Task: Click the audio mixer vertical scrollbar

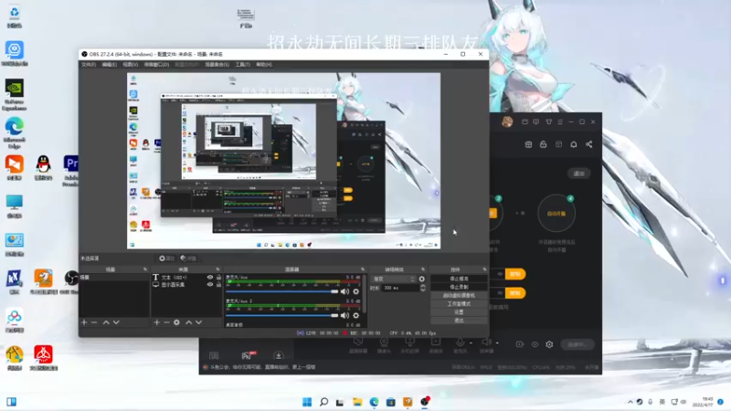Action: (364, 293)
